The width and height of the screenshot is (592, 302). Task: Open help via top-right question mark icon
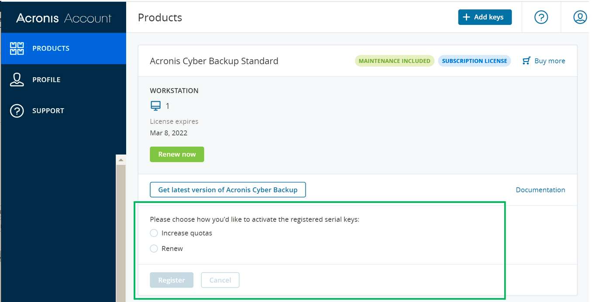541,17
